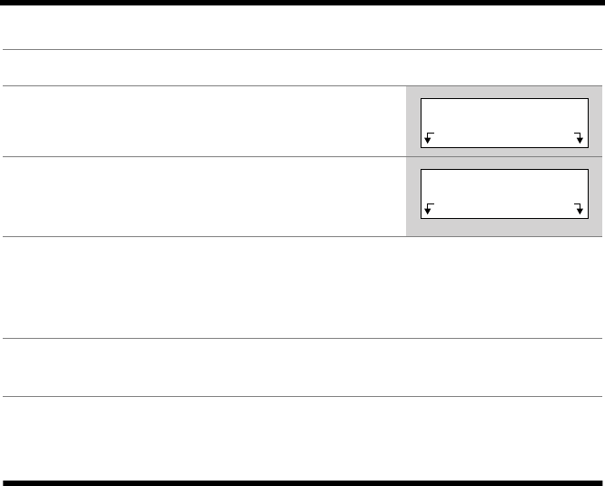605x486 pixels.
Task: Click the empty row directly below the top bar
Action: point(302,27)
